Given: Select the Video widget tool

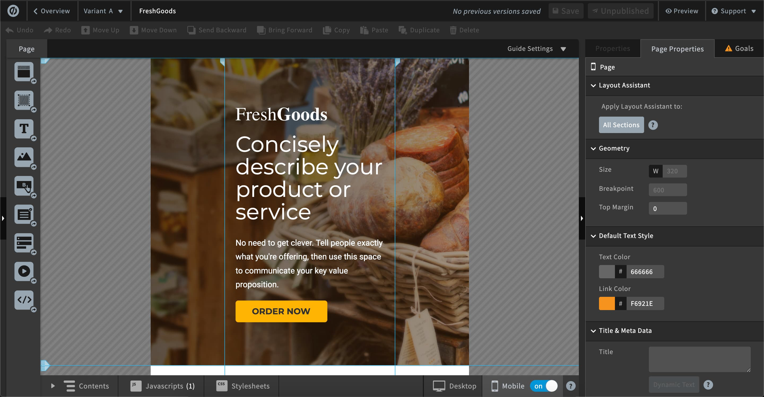Looking at the screenshot, I should 24,271.
